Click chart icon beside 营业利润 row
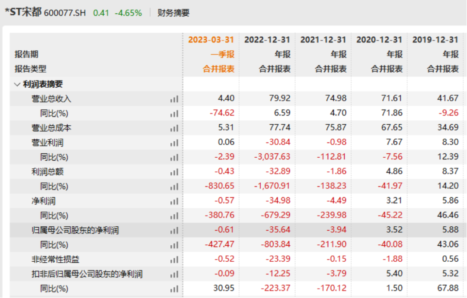467x298 pixels. click(174, 143)
